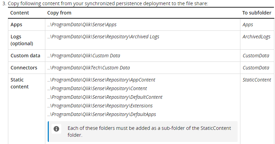Image resolution: width=275 pixels, height=144 pixels.
Task: Click the To subfolder column header
Action: pyautogui.click(x=256, y=13)
